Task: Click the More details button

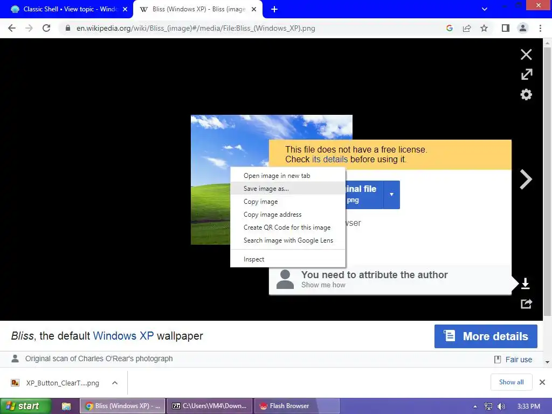Action: (x=486, y=336)
